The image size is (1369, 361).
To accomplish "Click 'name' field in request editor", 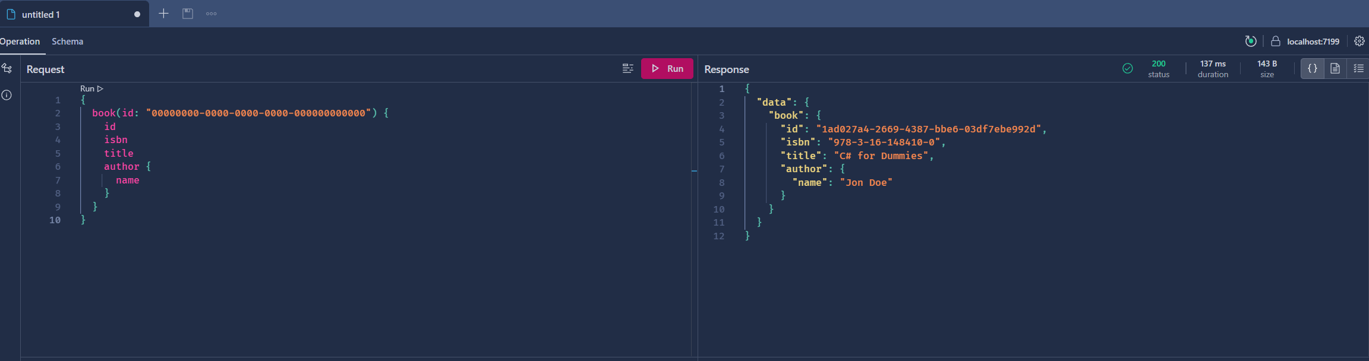I will pos(128,180).
